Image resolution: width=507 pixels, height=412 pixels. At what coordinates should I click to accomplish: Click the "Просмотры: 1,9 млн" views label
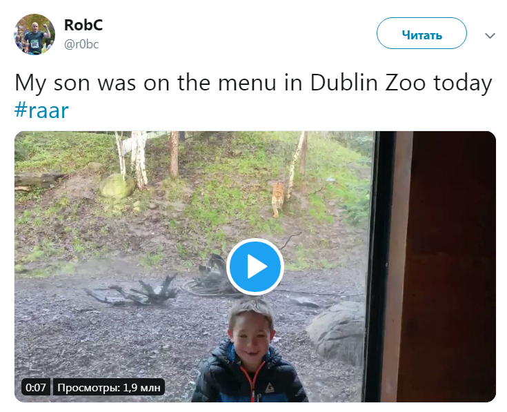pyautogui.click(x=109, y=387)
